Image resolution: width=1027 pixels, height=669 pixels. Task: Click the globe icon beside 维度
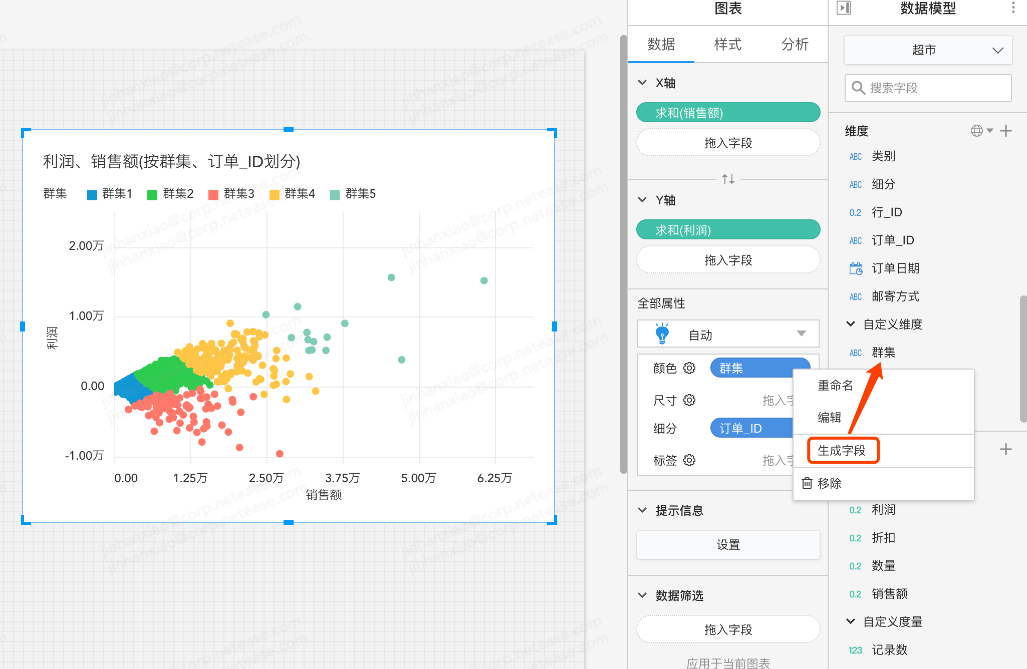[976, 131]
